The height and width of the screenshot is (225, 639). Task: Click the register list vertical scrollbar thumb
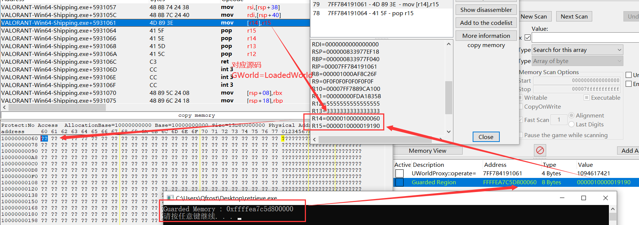[x=449, y=97]
